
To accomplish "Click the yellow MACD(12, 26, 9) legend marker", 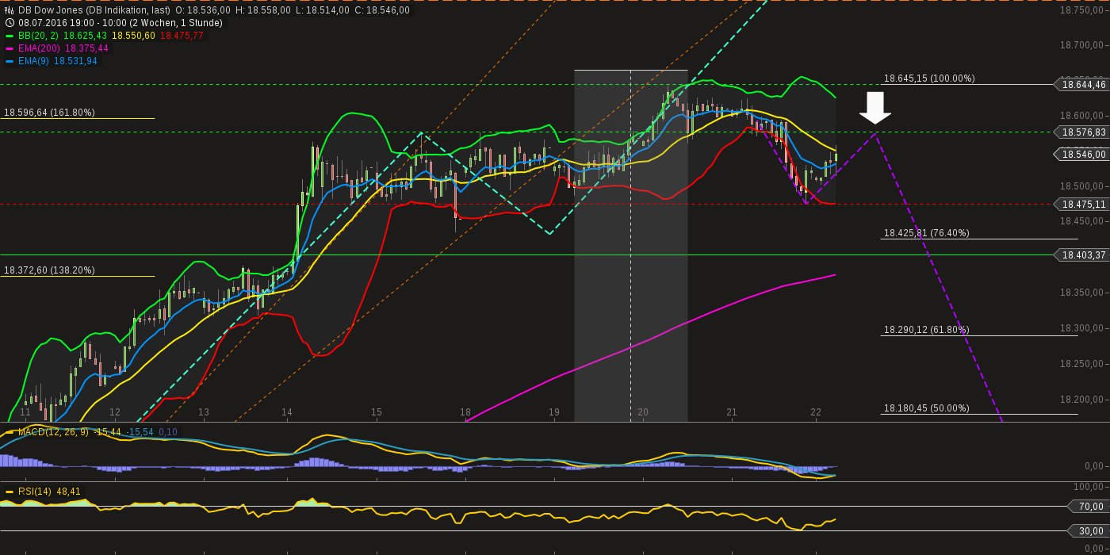I will (x=10, y=432).
